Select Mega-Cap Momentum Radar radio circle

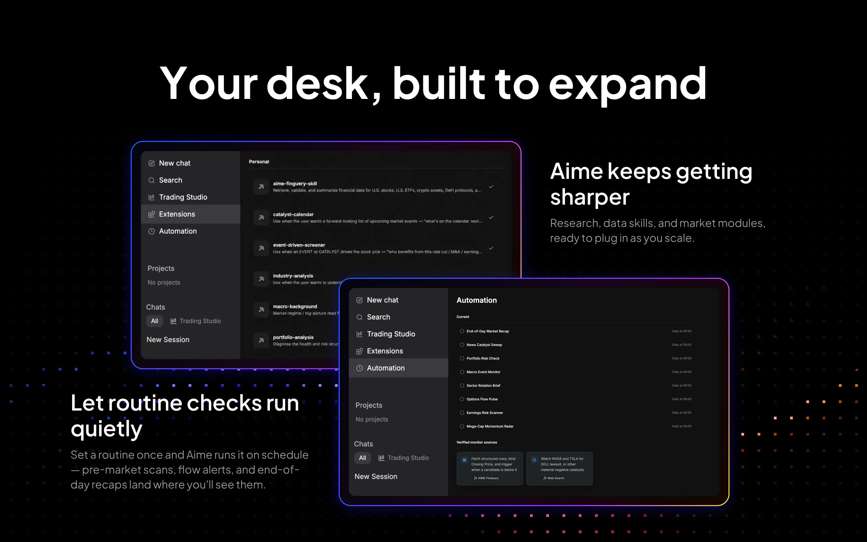pyautogui.click(x=462, y=426)
